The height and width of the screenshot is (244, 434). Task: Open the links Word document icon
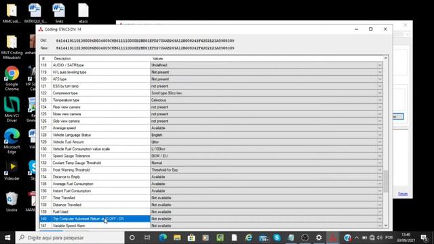(59, 13)
